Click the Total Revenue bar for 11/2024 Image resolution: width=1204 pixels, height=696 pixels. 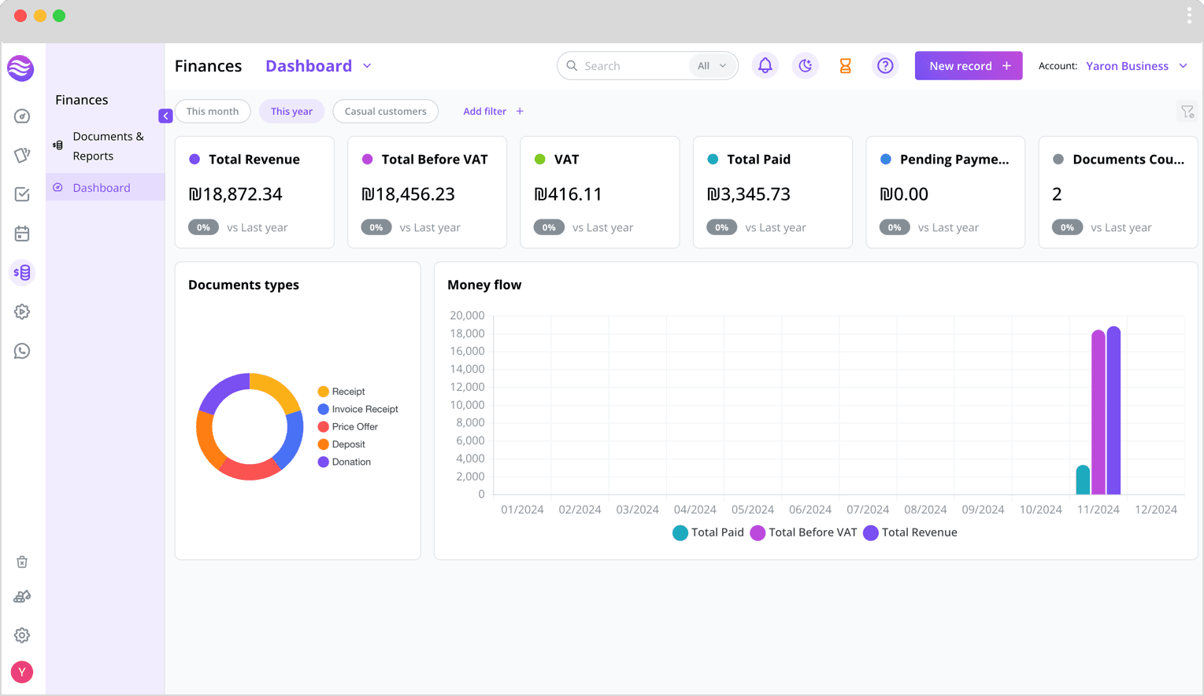(1113, 411)
